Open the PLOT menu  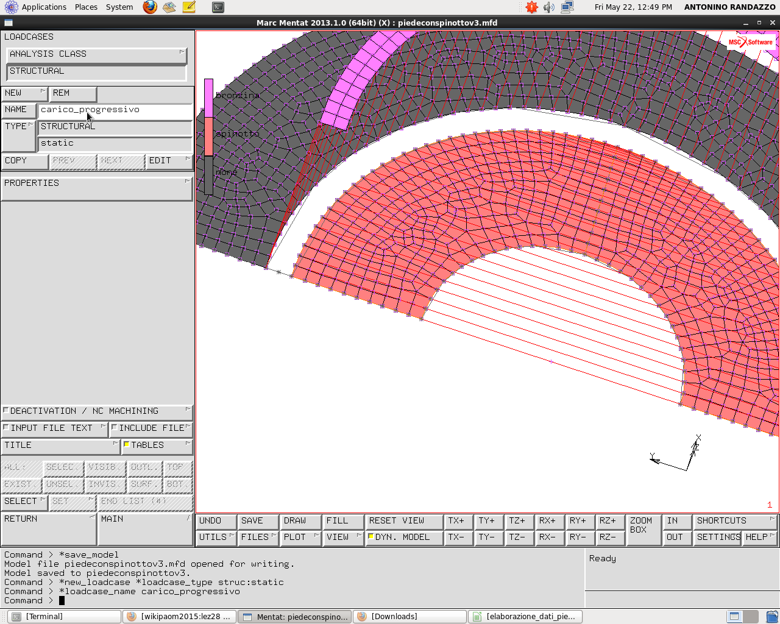(300, 537)
